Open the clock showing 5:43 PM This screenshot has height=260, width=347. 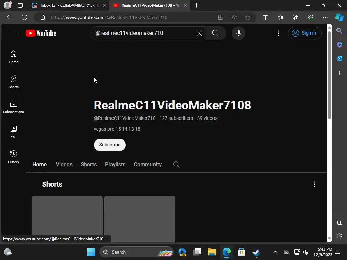[x=323, y=252]
